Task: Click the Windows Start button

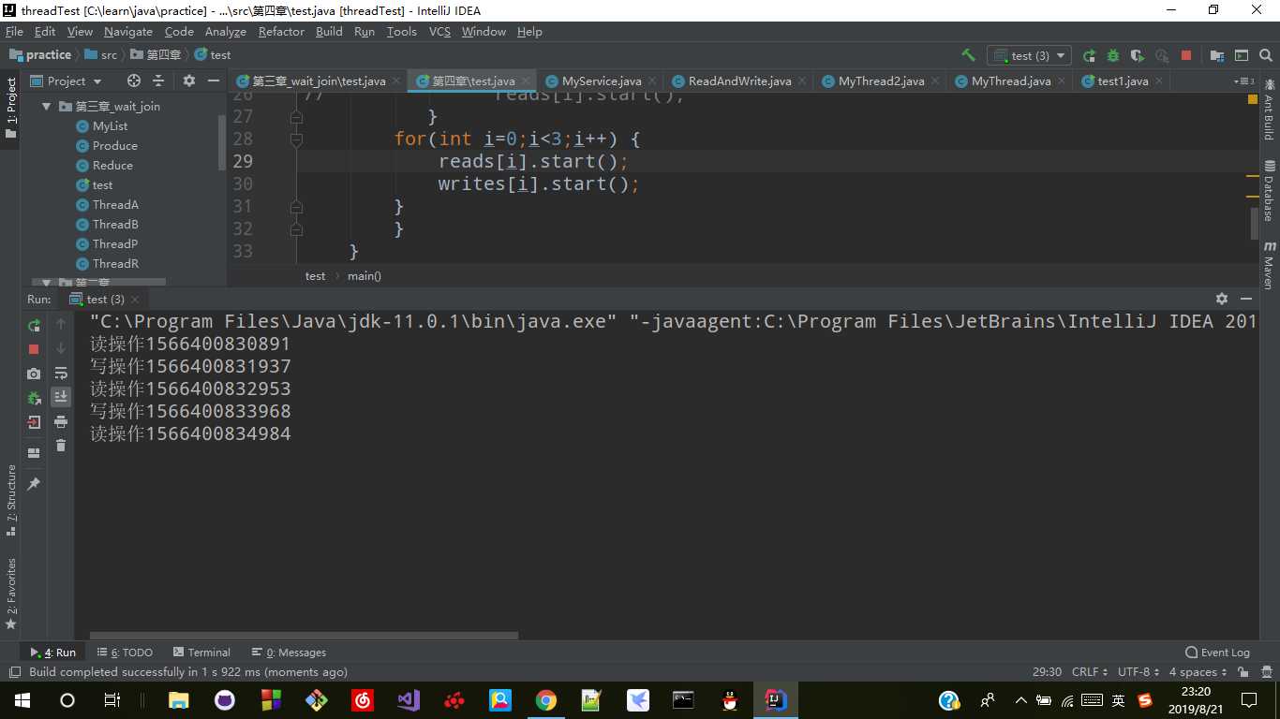Action: tap(22, 700)
